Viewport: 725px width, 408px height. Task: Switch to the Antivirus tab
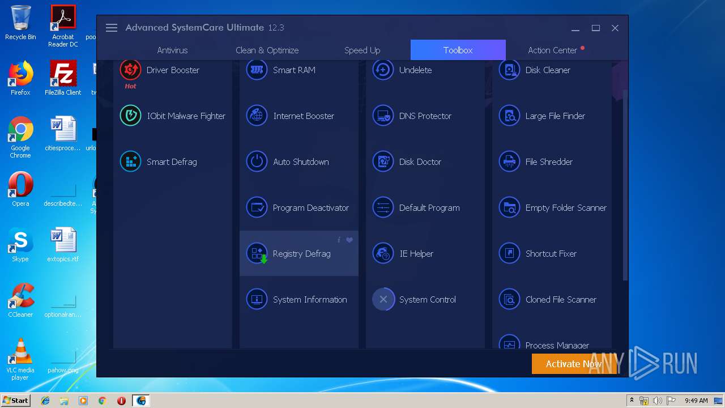click(x=172, y=50)
